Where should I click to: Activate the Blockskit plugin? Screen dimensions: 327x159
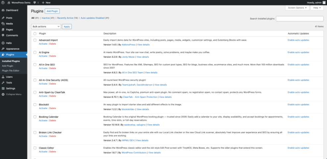[x=43, y=108]
